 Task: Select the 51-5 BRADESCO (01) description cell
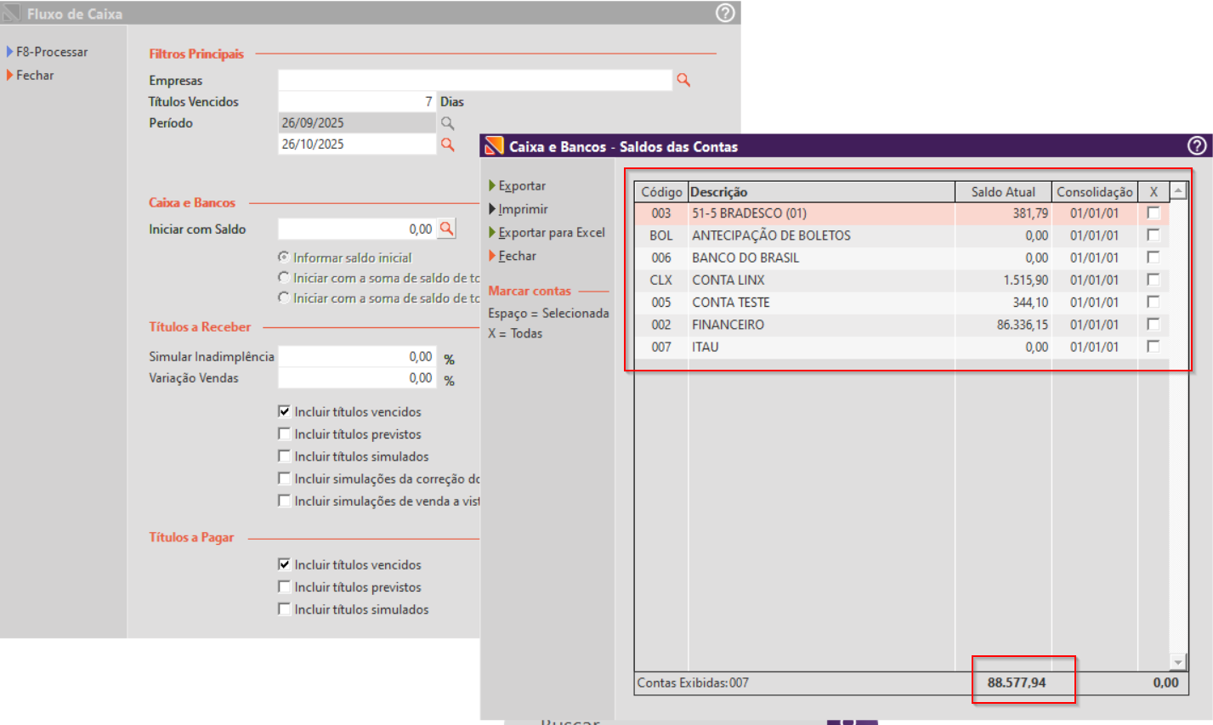coord(821,213)
